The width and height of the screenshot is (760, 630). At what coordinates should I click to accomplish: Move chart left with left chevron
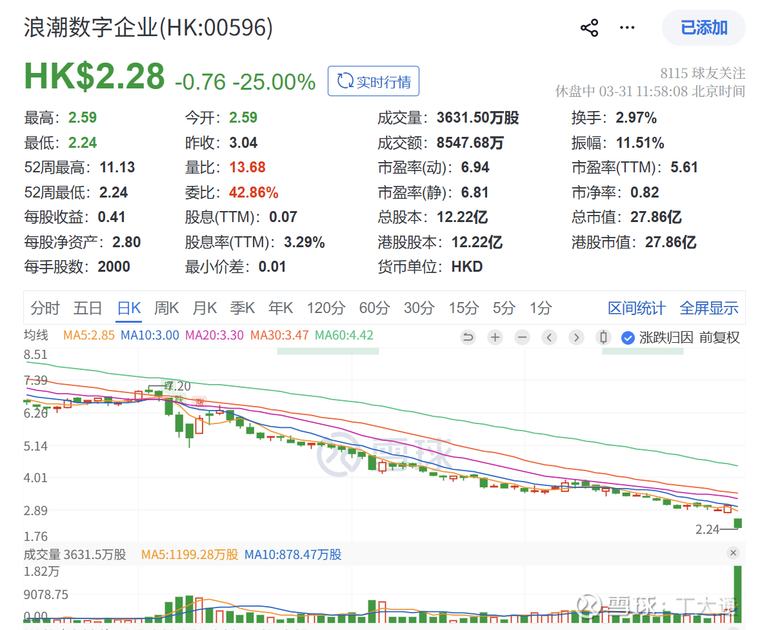click(x=549, y=337)
